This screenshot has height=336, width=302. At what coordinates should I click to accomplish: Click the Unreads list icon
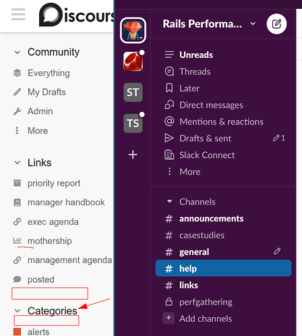click(169, 55)
